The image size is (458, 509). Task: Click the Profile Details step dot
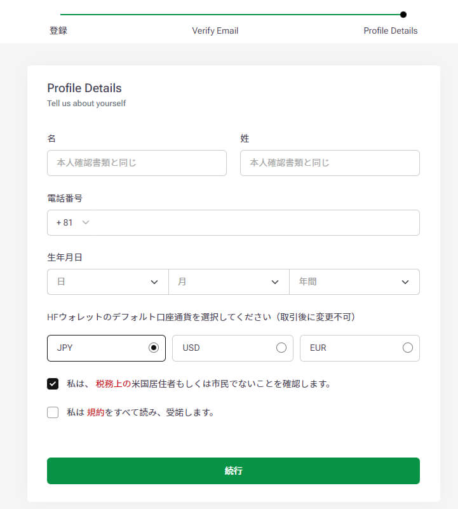403,14
